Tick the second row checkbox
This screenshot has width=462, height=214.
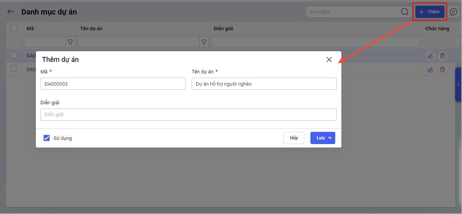pos(14,68)
